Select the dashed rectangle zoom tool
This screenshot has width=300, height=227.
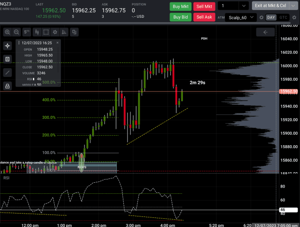(x=46, y=32)
